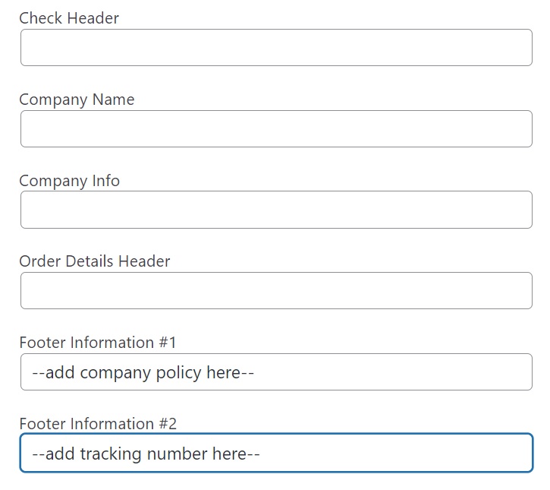Viewport: 550px width, 490px height.
Task: Click the "Company Name" label text
Action: click(77, 100)
